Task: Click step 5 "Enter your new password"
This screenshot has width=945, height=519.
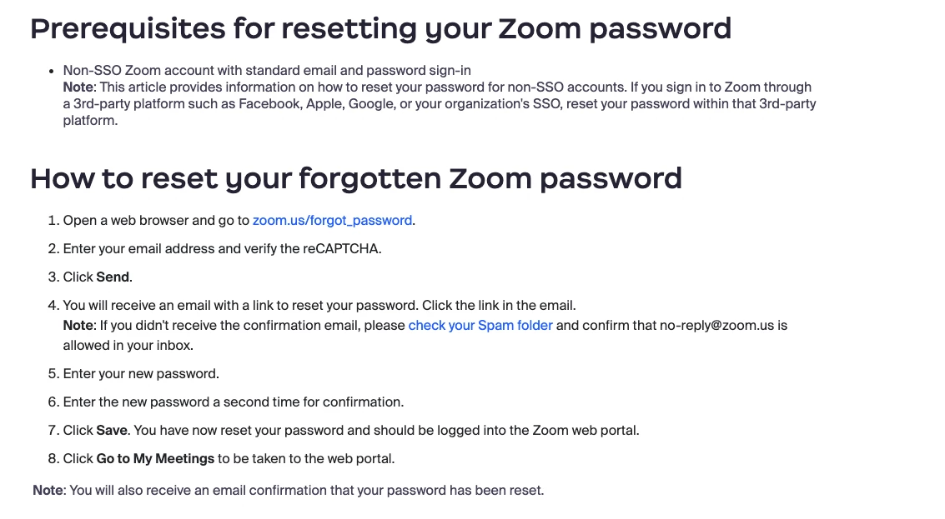Action: [x=141, y=374]
